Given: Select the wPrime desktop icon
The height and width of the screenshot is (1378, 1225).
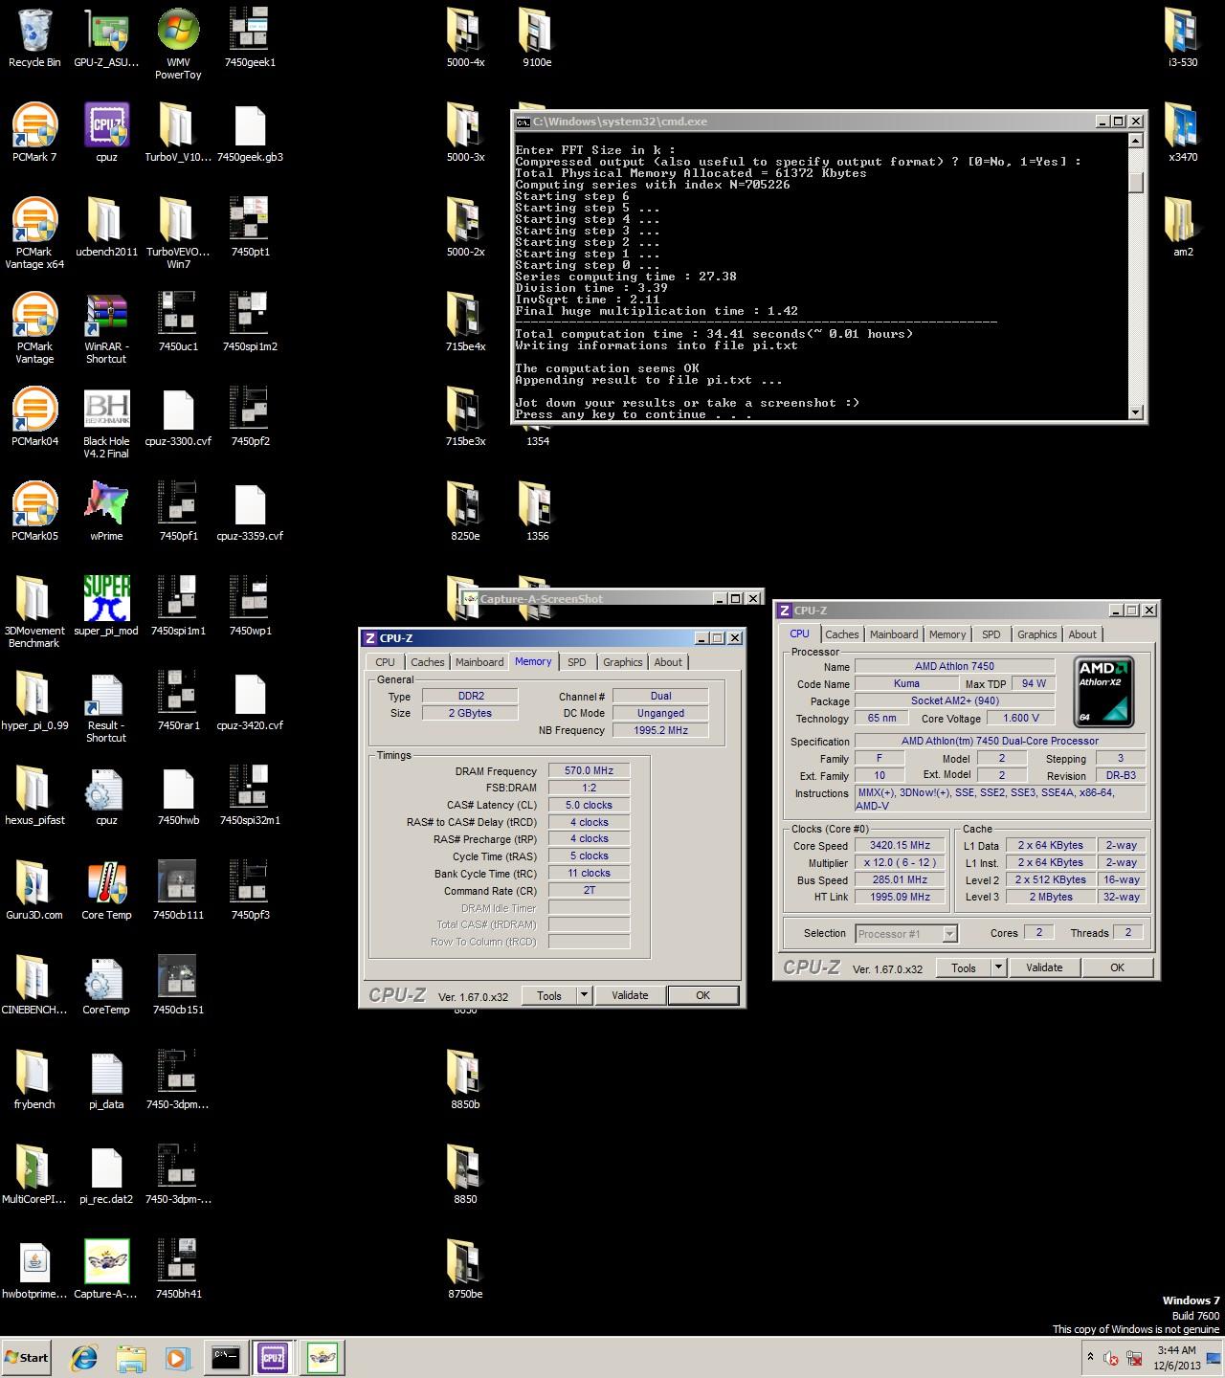Looking at the screenshot, I should (x=106, y=512).
